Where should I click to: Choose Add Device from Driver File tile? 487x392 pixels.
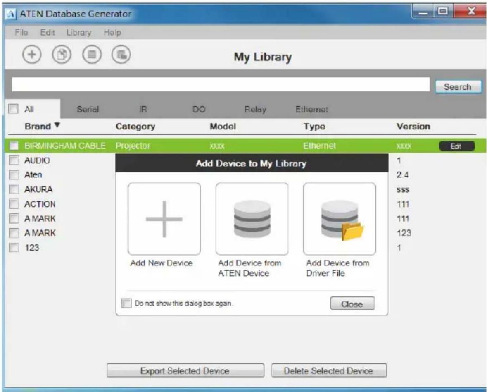pyautogui.click(x=340, y=219)
